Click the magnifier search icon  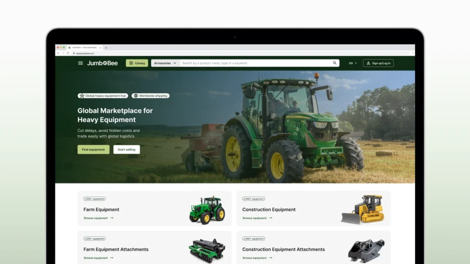pos(335,63)
